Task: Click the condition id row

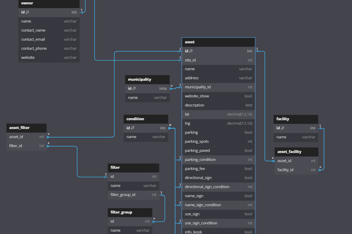Action: pos(146,128)
